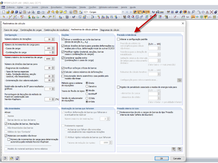
Task: Close the 'Parâmetros de cálculo' dialog
Action: click(183, 23)
